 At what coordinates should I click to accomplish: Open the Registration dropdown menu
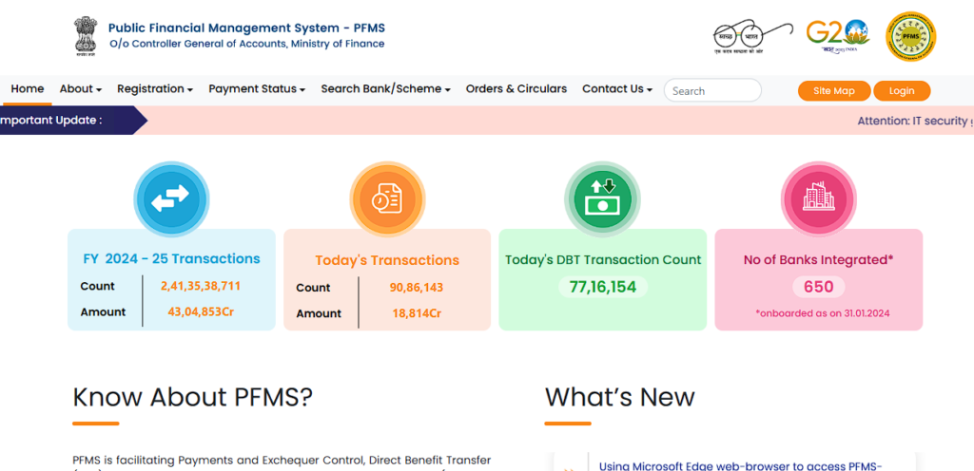(155, 89)
